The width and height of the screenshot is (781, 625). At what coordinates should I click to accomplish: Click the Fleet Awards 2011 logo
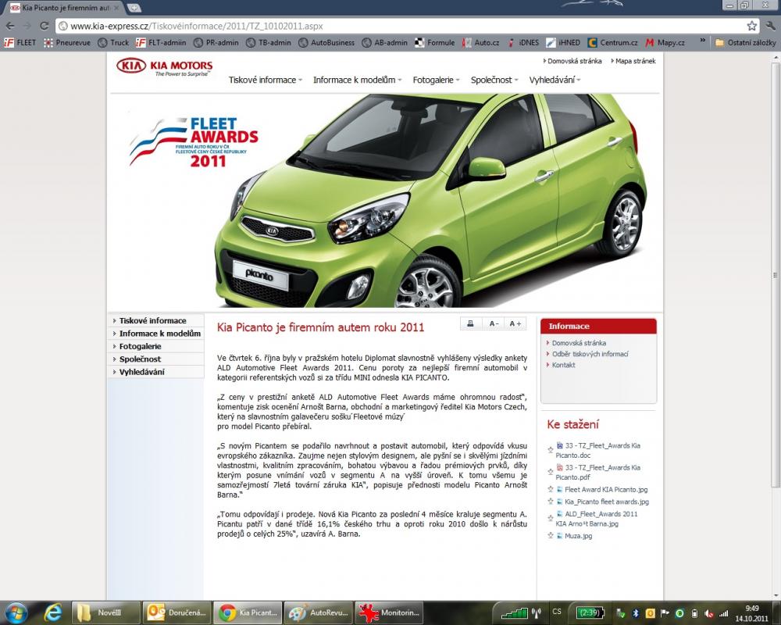pyautogui.click(x=193, y=142)
